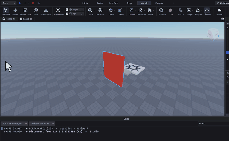Close the Place1 tab
This screenshot has height=141, width=229.
coord(14,19)
